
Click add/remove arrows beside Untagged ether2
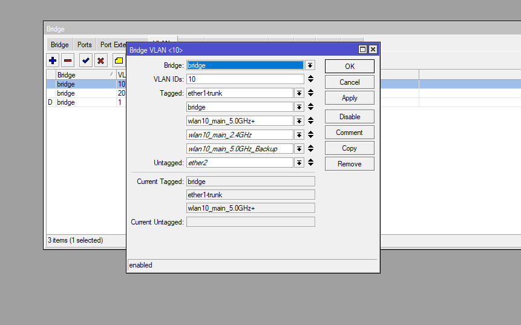[x=310, y=162]
